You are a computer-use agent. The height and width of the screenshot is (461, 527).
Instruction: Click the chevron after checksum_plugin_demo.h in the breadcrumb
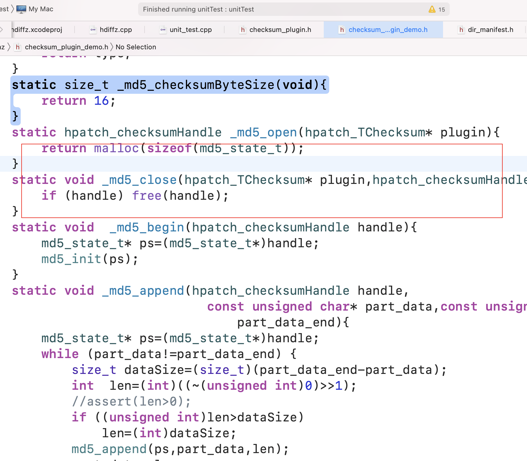click(112, 47)
